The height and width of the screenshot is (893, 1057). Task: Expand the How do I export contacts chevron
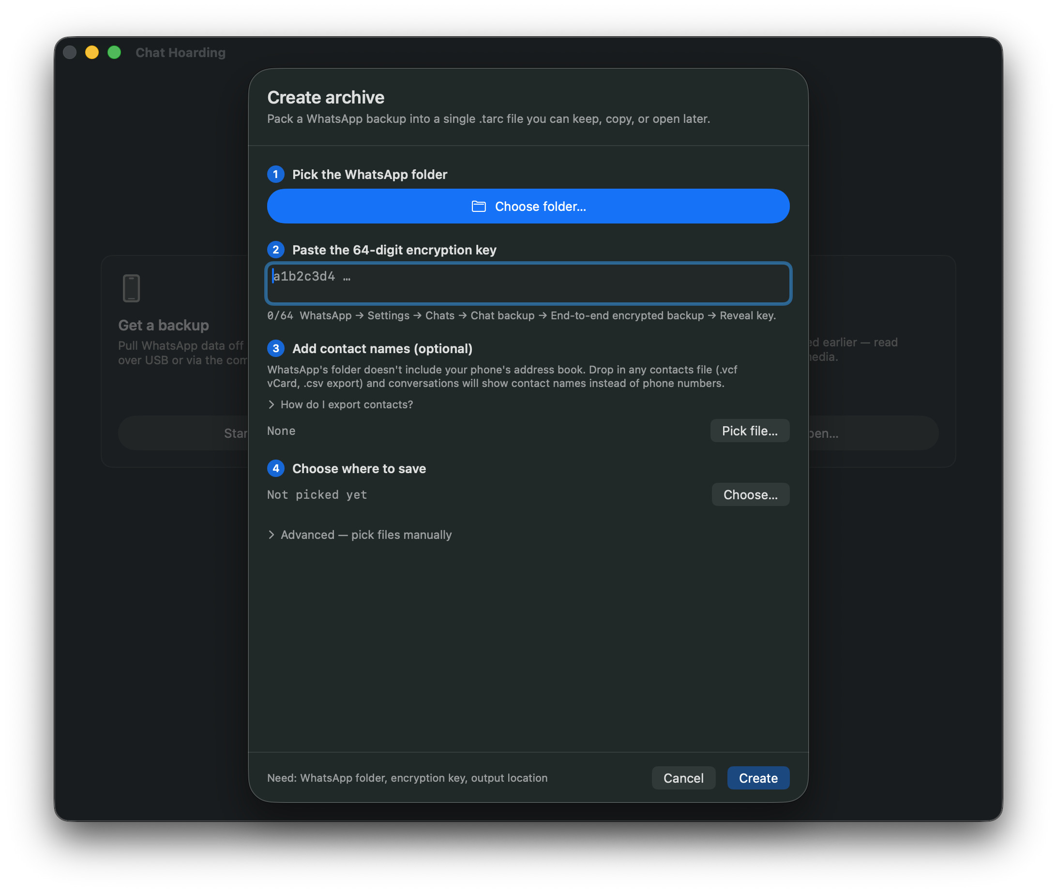(x=272, y=404)
